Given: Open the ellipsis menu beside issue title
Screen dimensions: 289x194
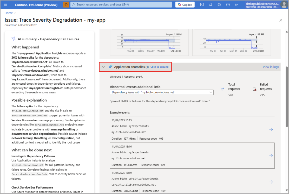Looking at the screenshot, I should coord(112,20).
